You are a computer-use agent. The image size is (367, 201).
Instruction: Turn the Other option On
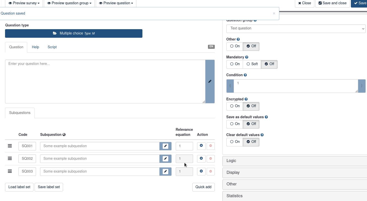(235, 46)
